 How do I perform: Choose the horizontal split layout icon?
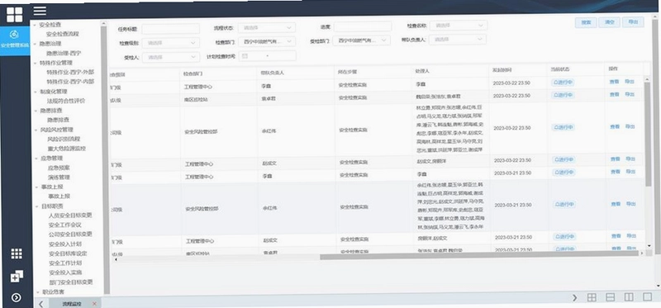610,297
